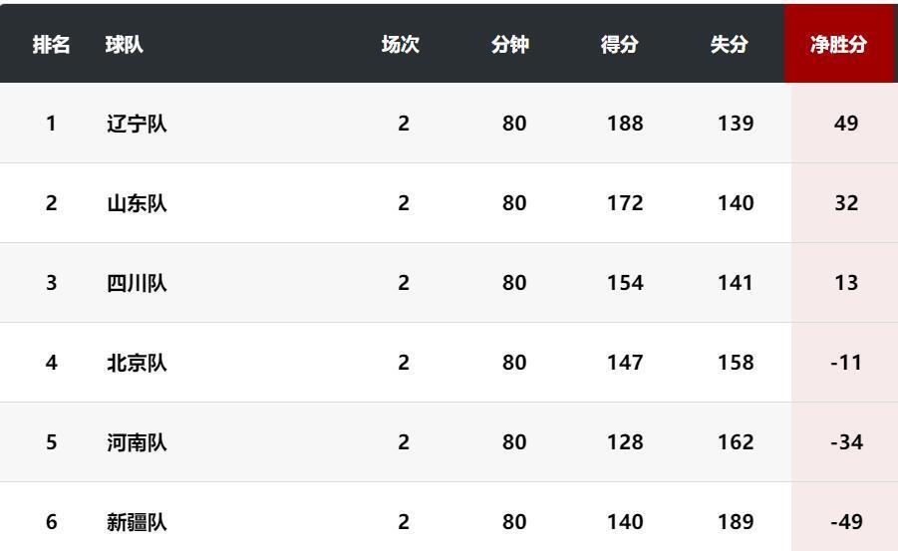The height and width of the screenshot is (551, 898).
Task: Click 河南队 points scored 128
Action: tap(625, 442)
